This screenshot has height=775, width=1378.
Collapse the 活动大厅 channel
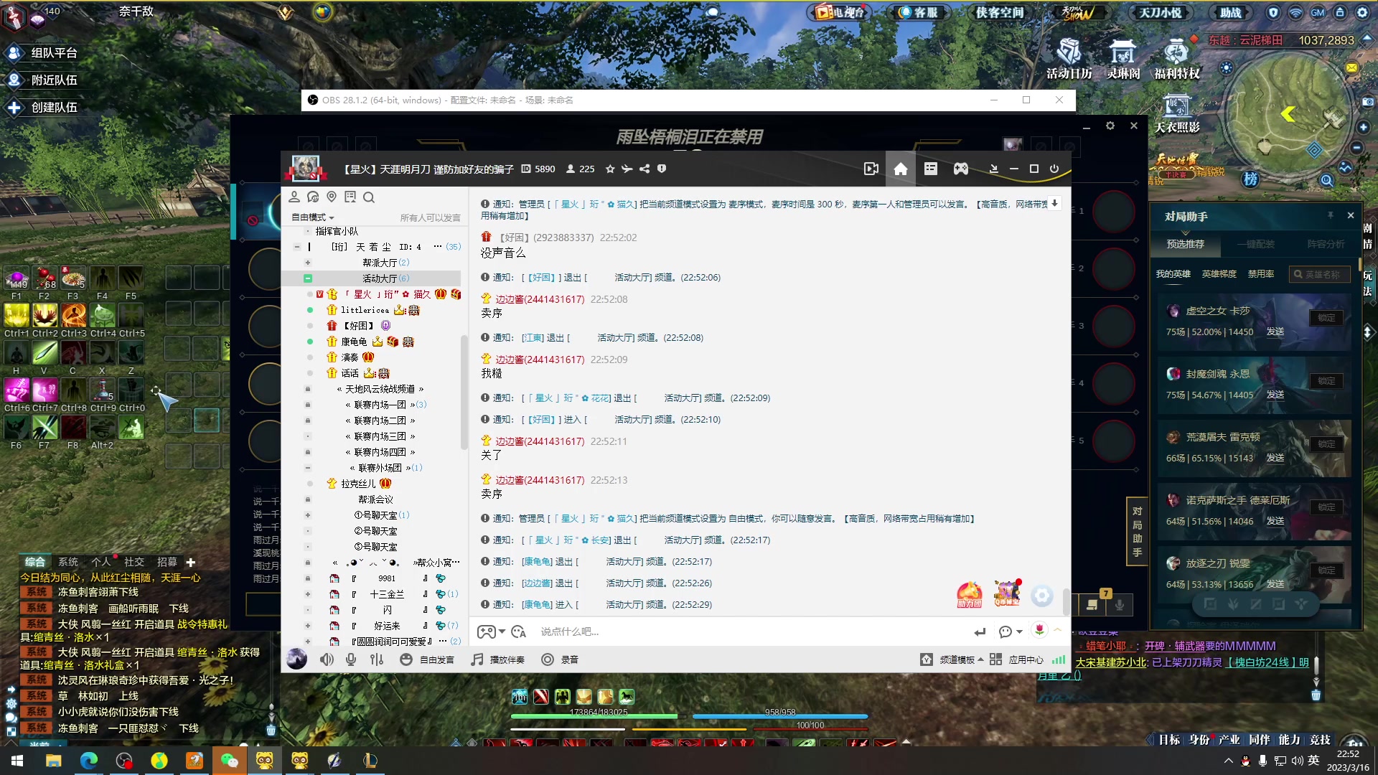pyautogui.click(x=308, y=278)
